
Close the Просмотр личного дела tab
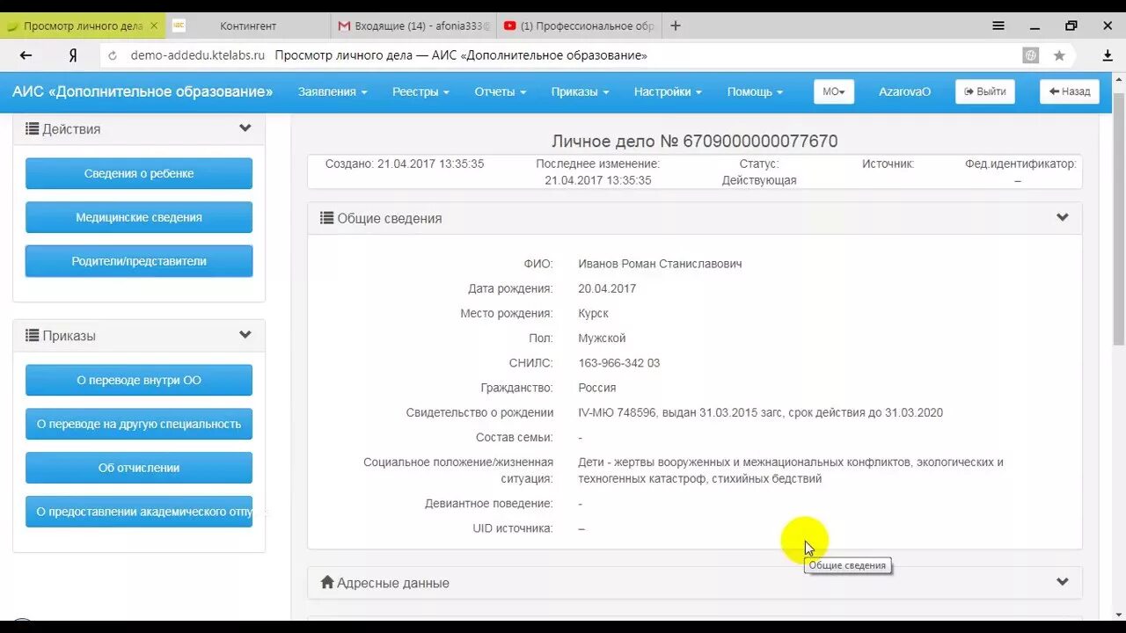(155, 26)
